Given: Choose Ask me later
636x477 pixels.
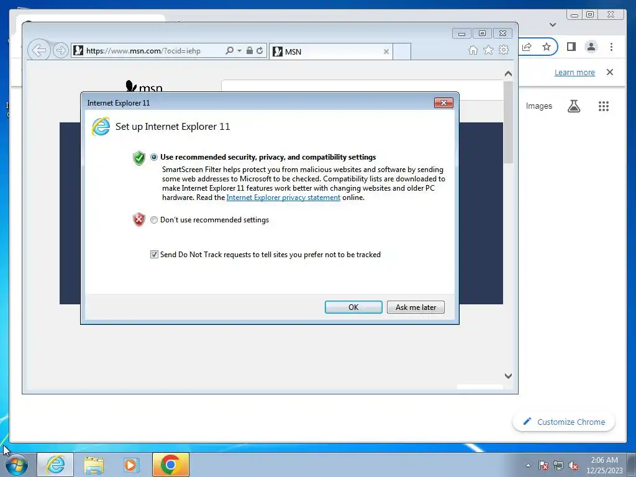Looking at the screenshot, I should pyautogui.click(x=416, y=307).
